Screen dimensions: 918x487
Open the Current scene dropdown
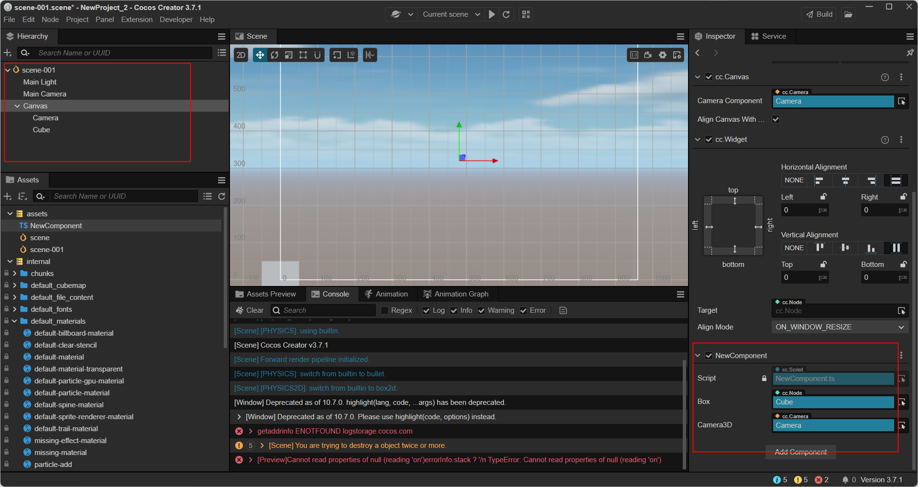point(451,14)
